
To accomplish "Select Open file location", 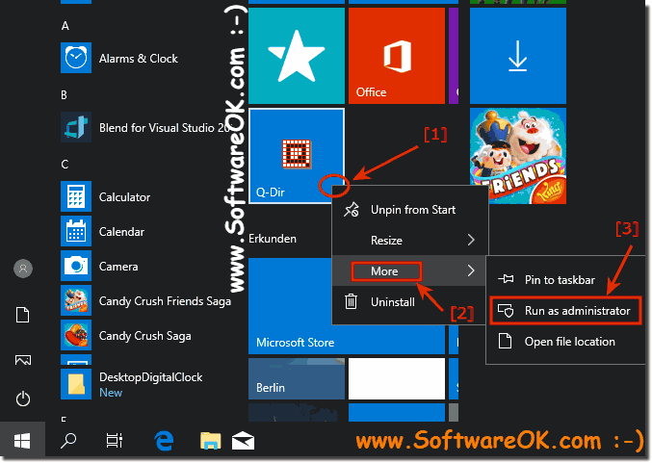I will tap(566, 341).
